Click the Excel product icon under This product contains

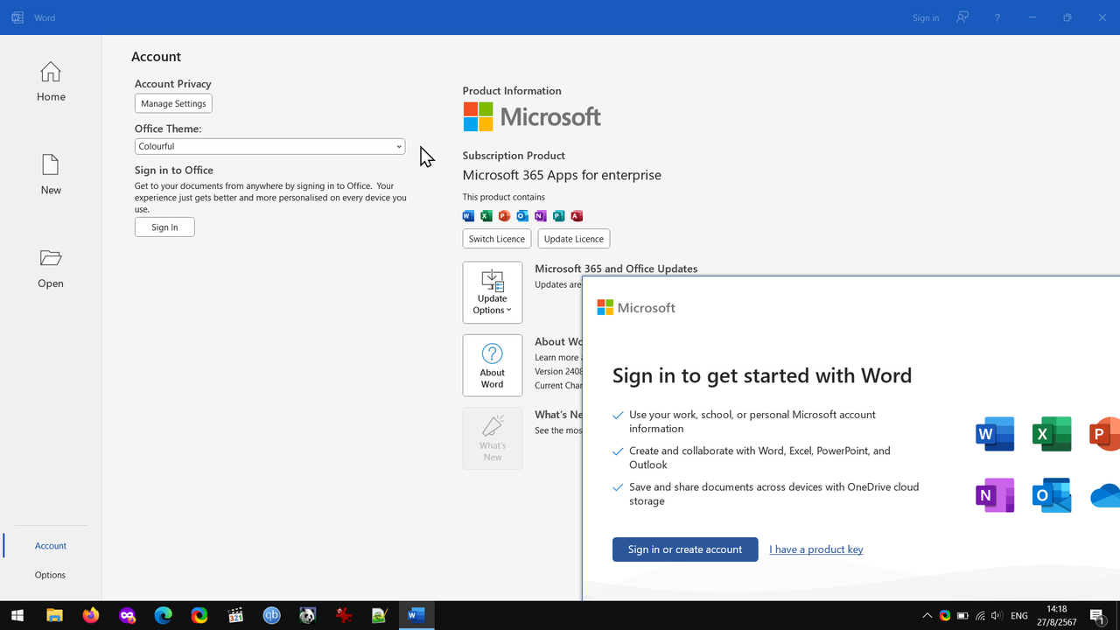tap(486, 216)
